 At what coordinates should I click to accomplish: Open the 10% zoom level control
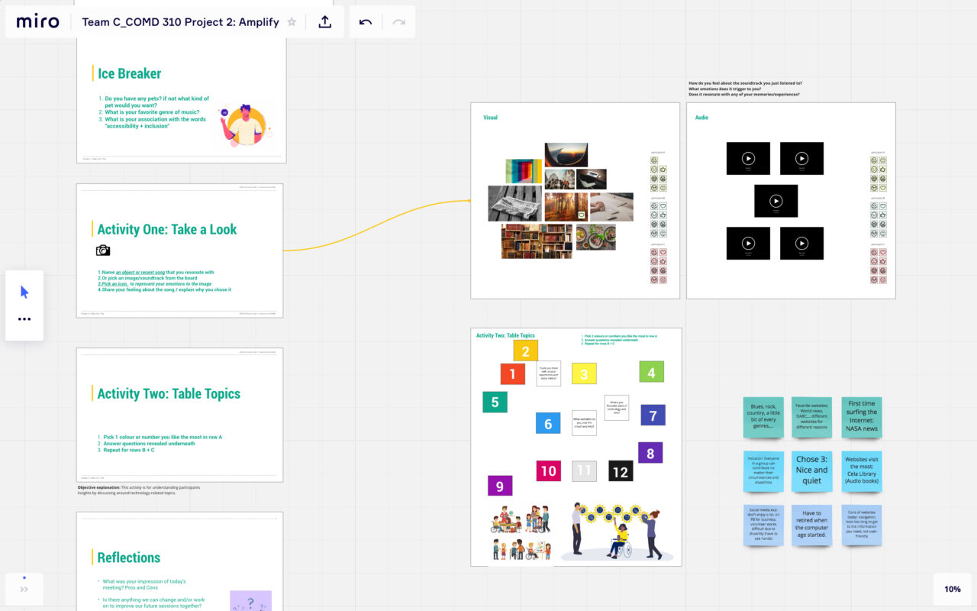[x=953, y=589]
